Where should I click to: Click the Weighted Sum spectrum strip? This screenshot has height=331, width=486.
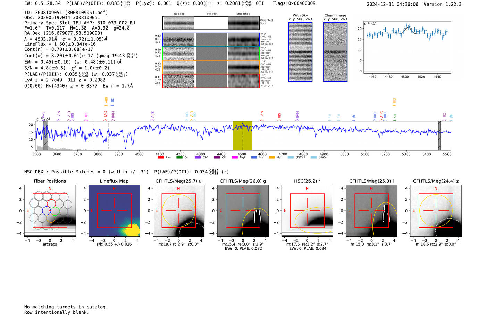click(x=211, y=23)
